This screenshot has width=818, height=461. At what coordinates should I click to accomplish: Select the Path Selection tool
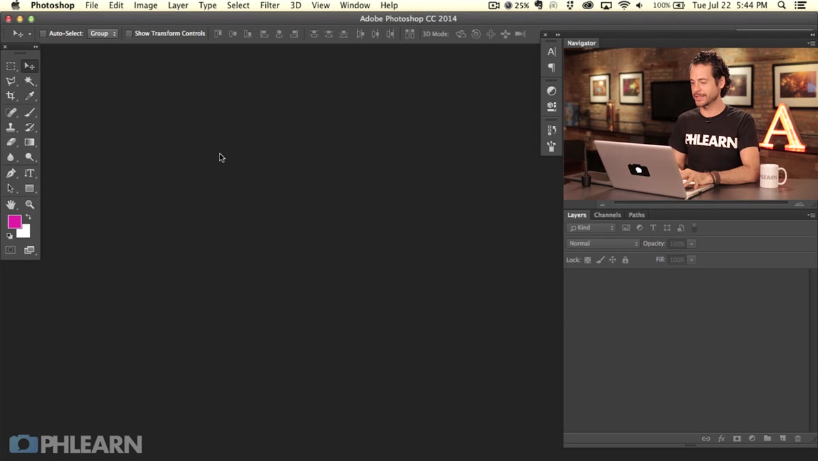11,188
